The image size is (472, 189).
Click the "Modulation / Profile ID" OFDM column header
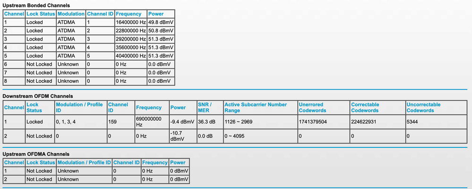(x=79, y=107)
